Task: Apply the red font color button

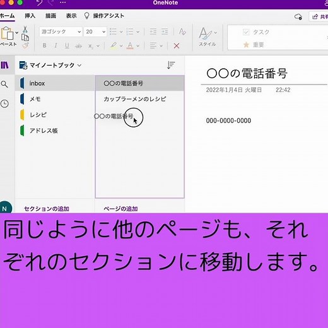Action: pos(130,45)
